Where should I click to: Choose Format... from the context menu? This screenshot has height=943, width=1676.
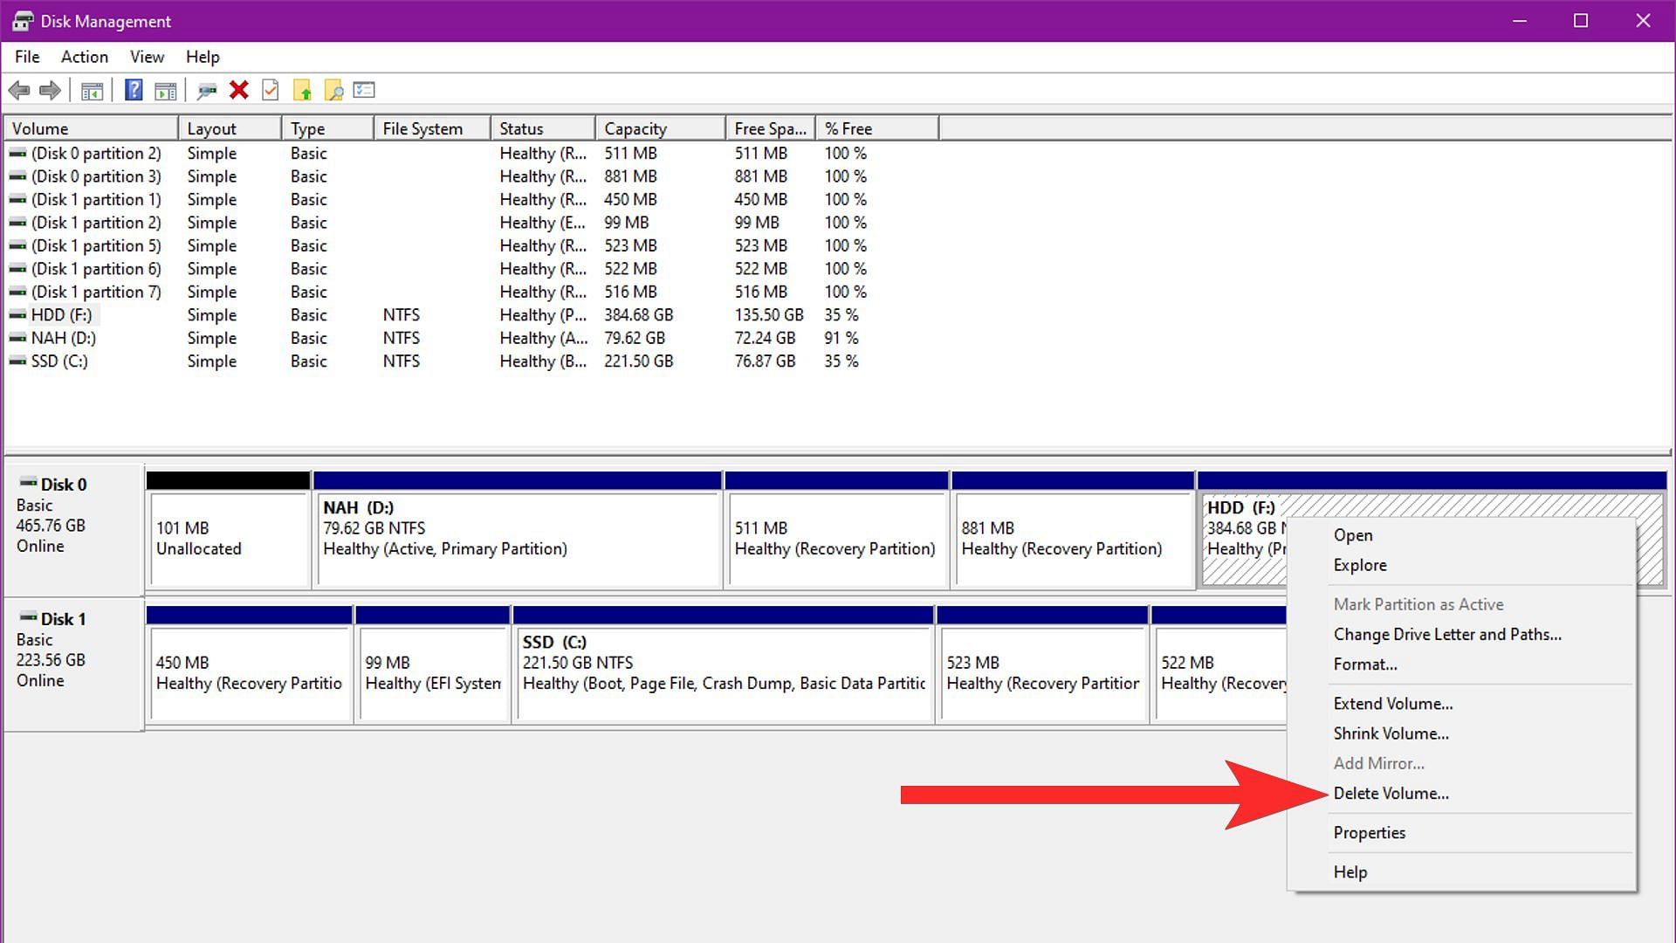[x=1461, y=664]
